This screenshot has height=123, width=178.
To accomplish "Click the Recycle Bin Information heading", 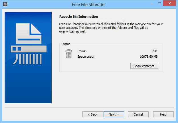I will tap(78, 17).
